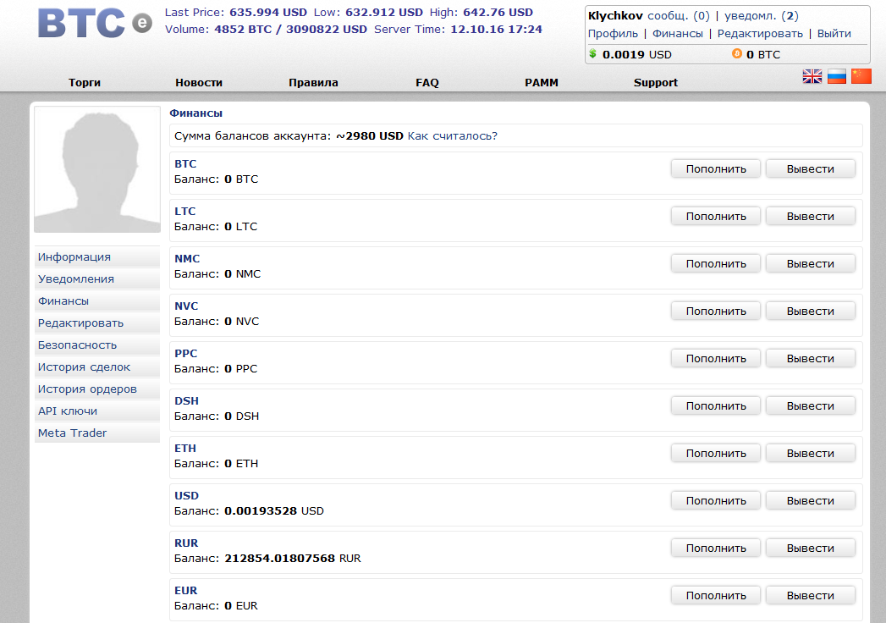Open the Support page
The height and width of the screenshot is (623, 886).
click(x=656, y=83)
